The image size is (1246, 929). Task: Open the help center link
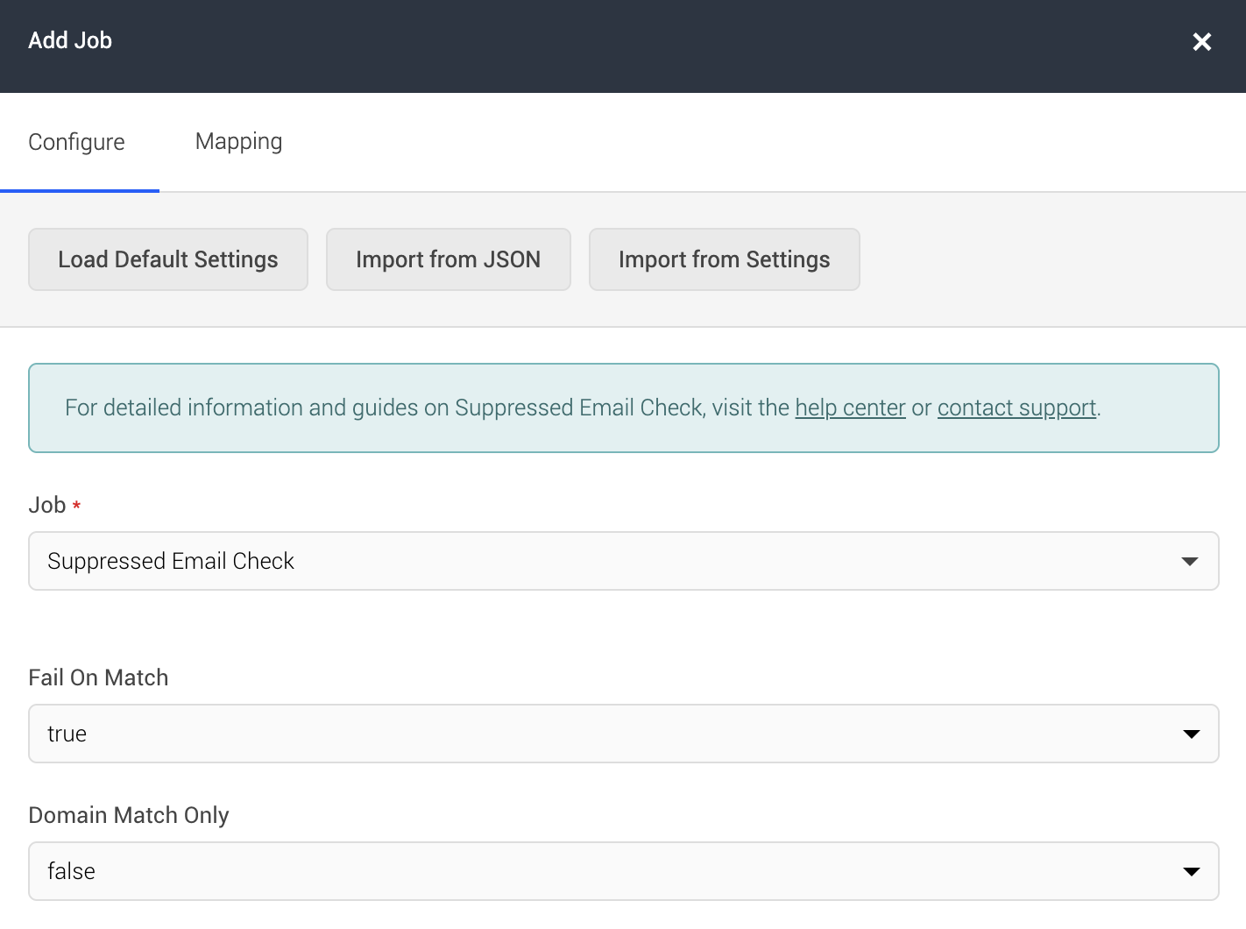pos(849,408)
